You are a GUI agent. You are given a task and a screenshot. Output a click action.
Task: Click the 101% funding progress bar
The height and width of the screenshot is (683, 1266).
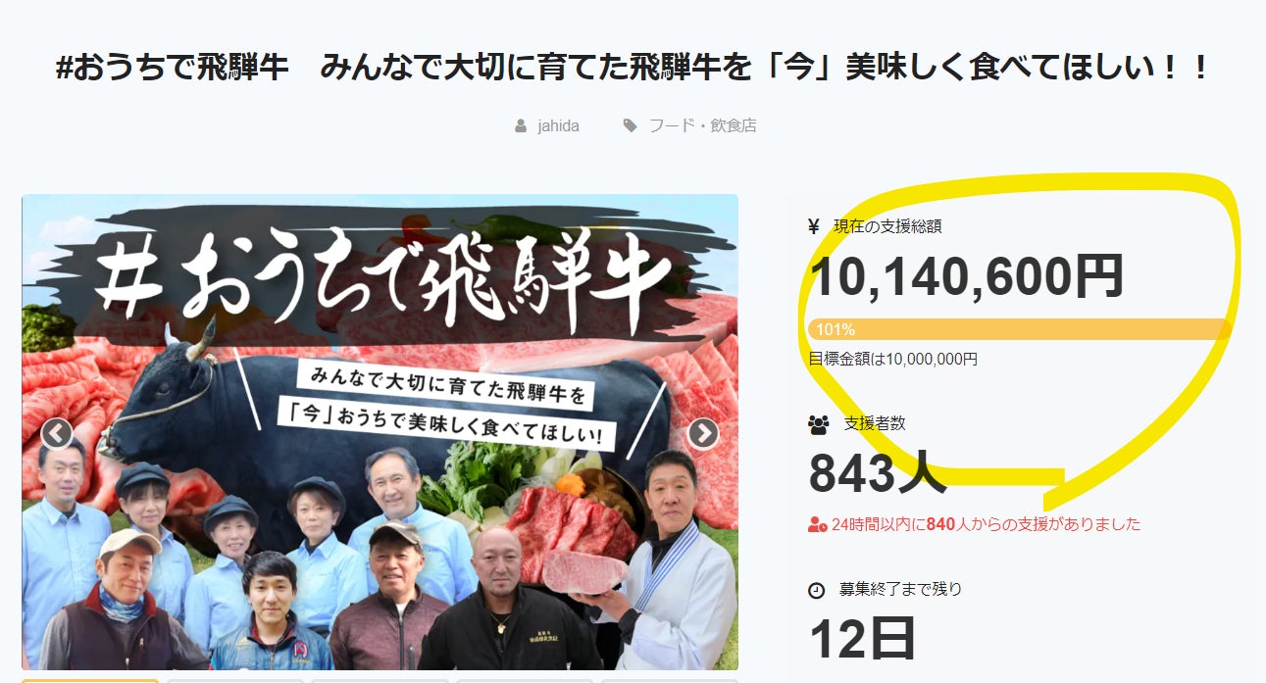[1019, 329]
